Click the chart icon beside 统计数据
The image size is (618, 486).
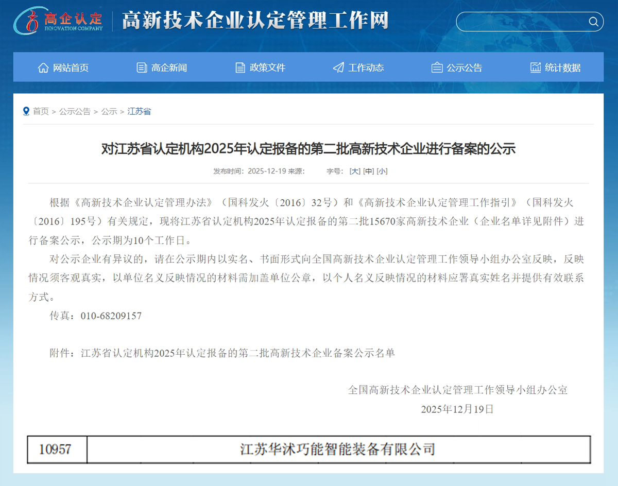(x=536, y=67)
